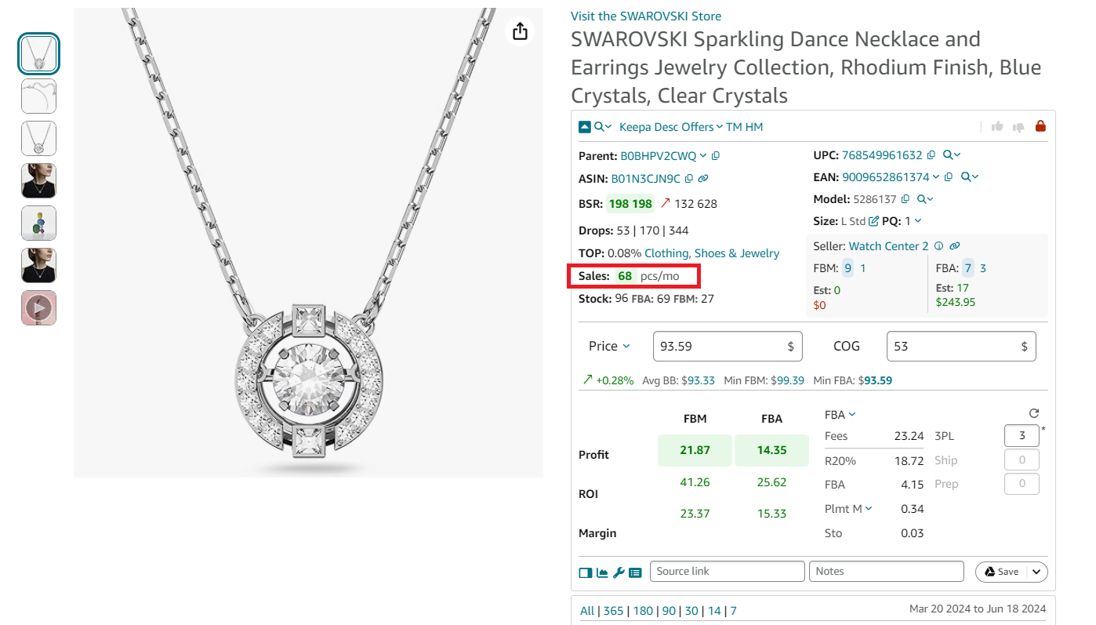Screen dimensions: 1096x625
Task: Open the Keepa search magnifier tool
Action: tap(600, 126)
